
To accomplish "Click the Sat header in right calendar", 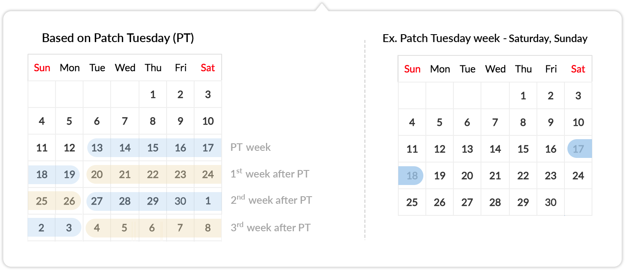I will (578, 69).
